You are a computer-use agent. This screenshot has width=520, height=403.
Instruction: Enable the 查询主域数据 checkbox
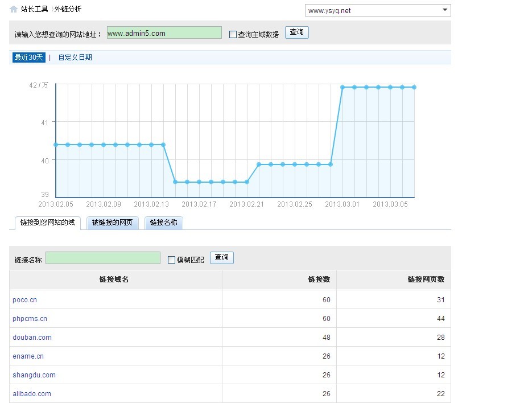(233, 35)
